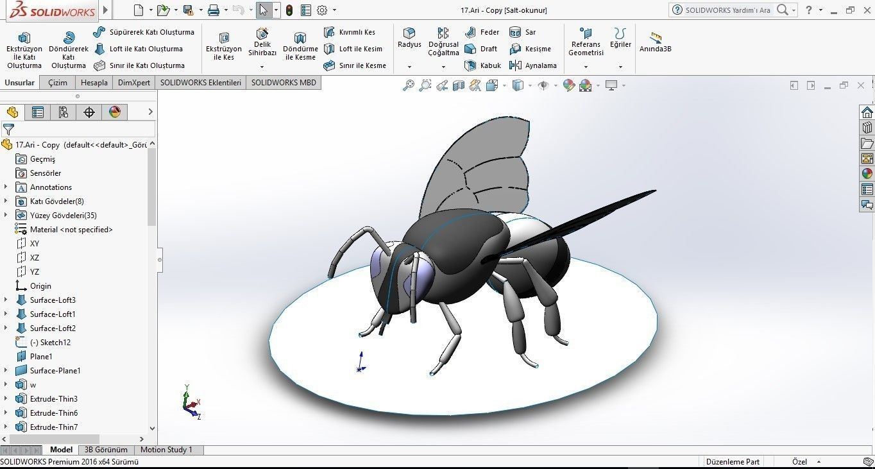The width and height of the screenshot is (875, 469).
Task: Apply Radyus fillet tool
Action: (x=409, y=38)
